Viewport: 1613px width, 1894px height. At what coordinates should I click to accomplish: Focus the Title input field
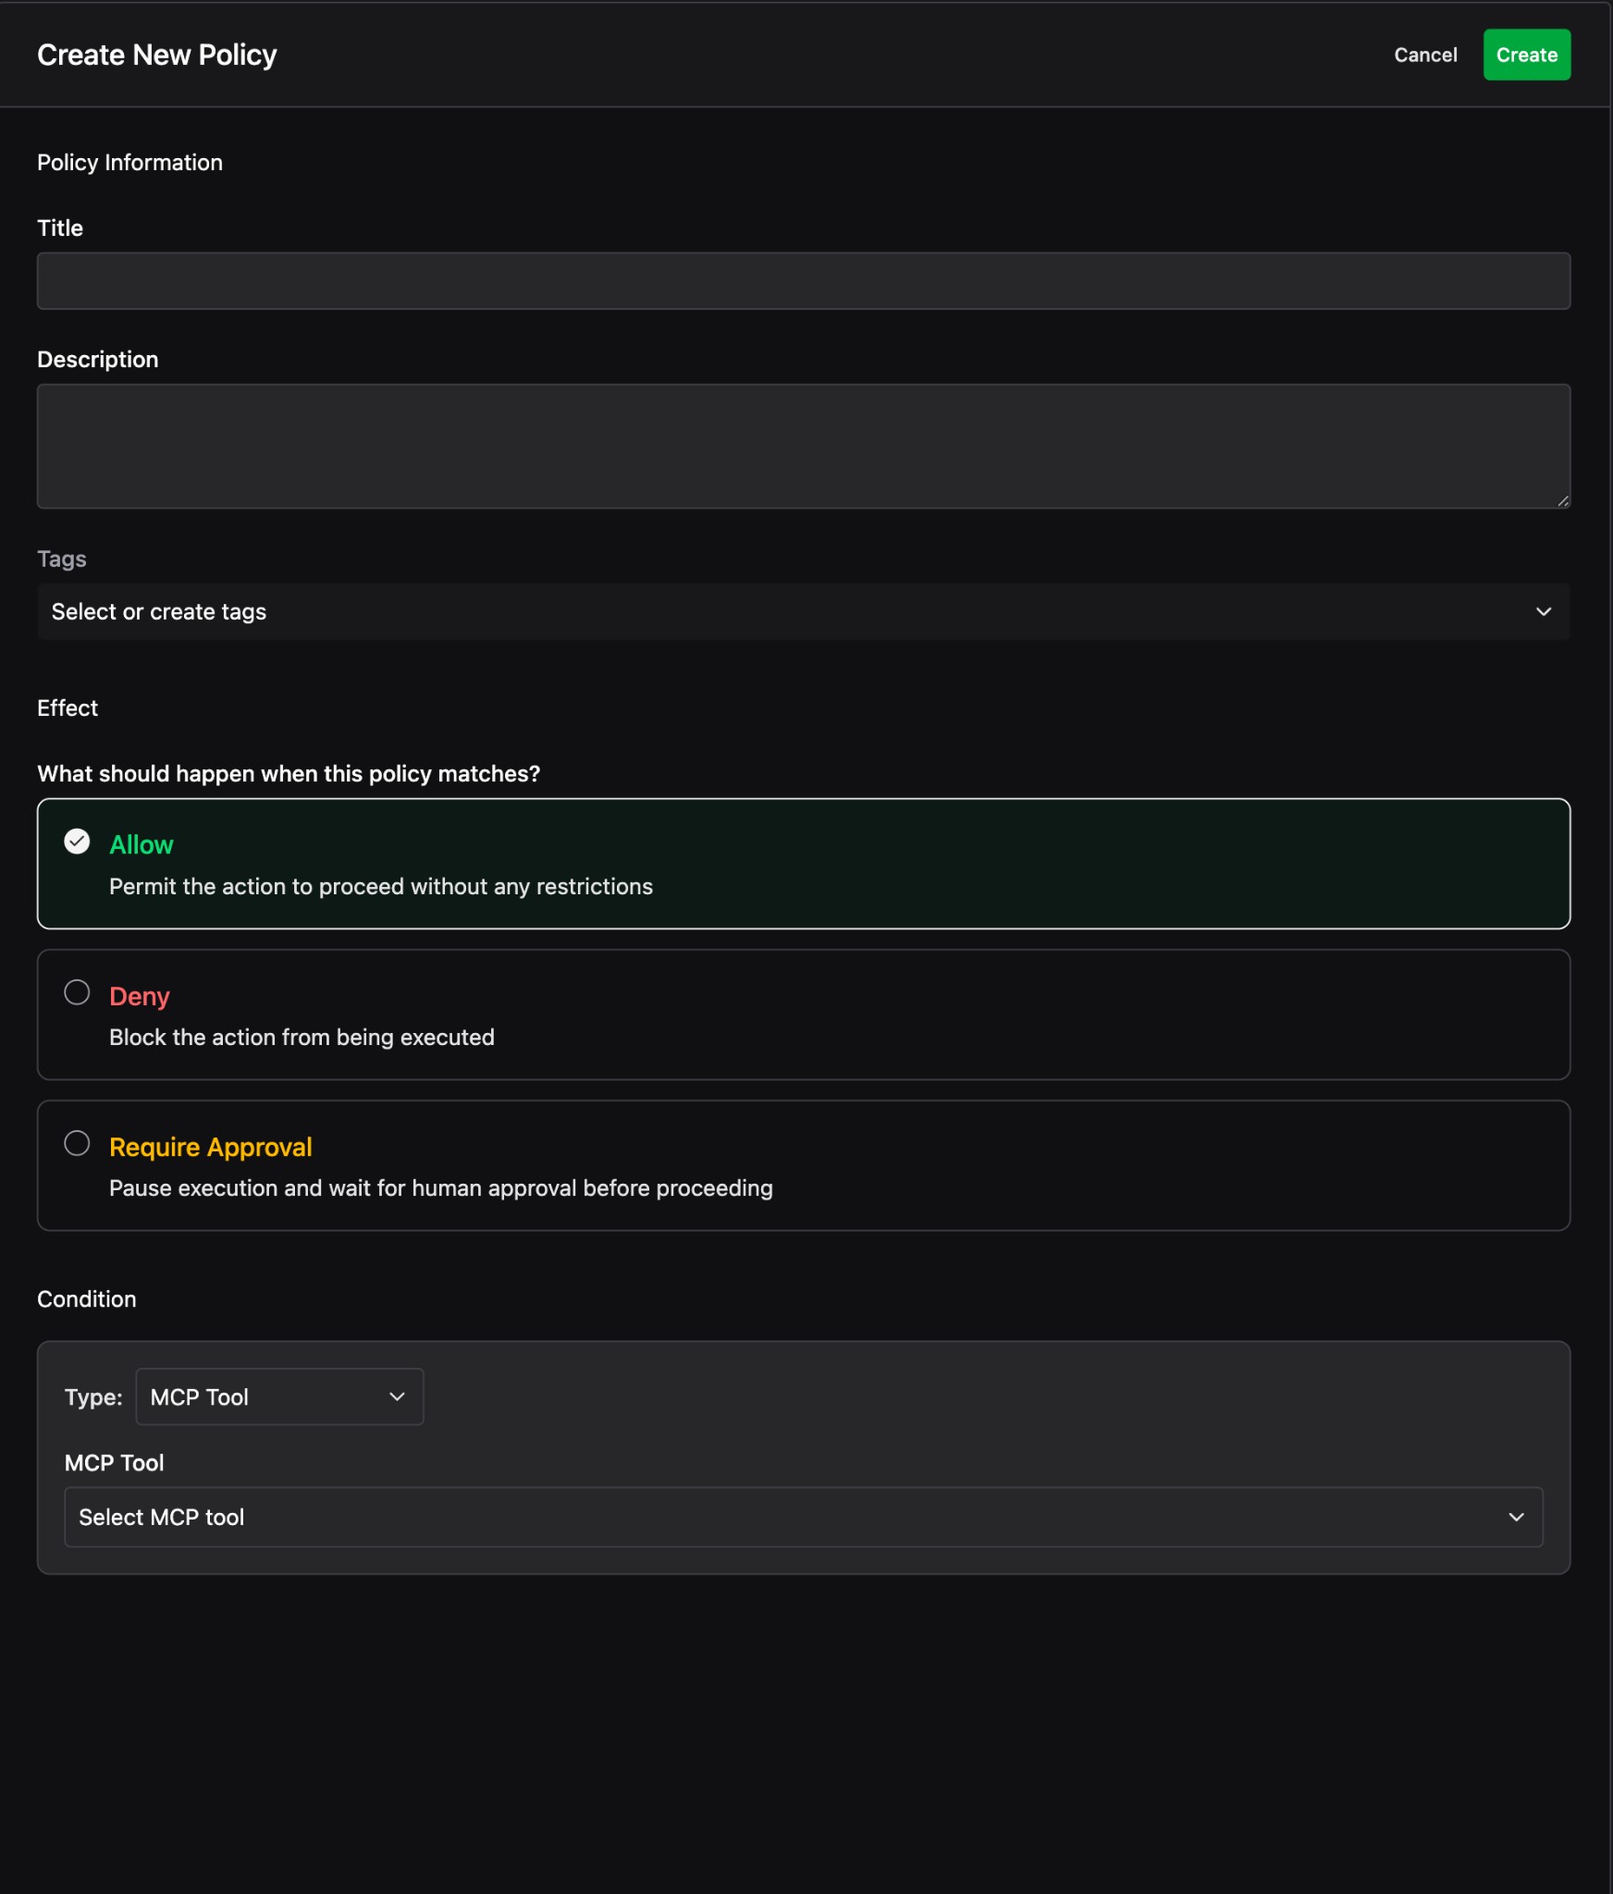(803, 281)
